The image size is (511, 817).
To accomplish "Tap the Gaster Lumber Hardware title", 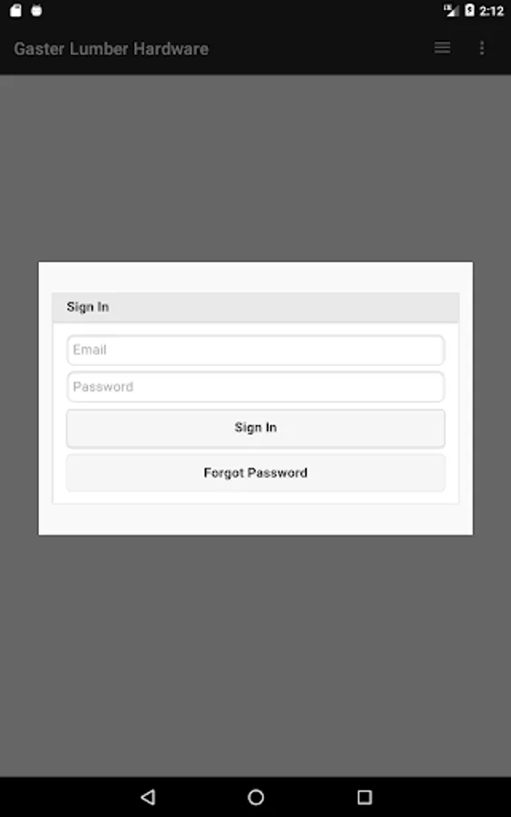I will (x=111, y=48).
